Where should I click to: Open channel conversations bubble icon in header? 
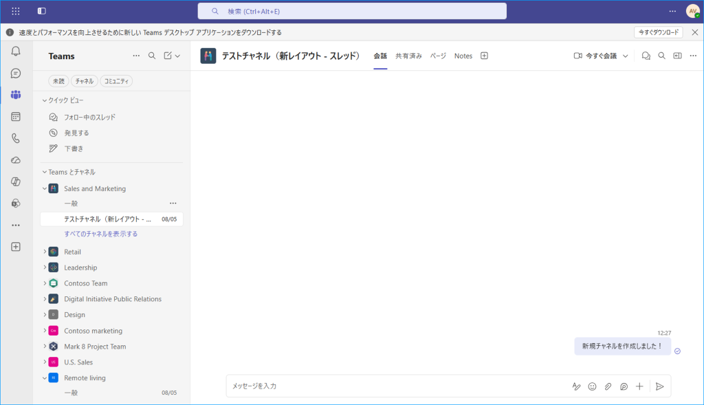coord(646,56)
